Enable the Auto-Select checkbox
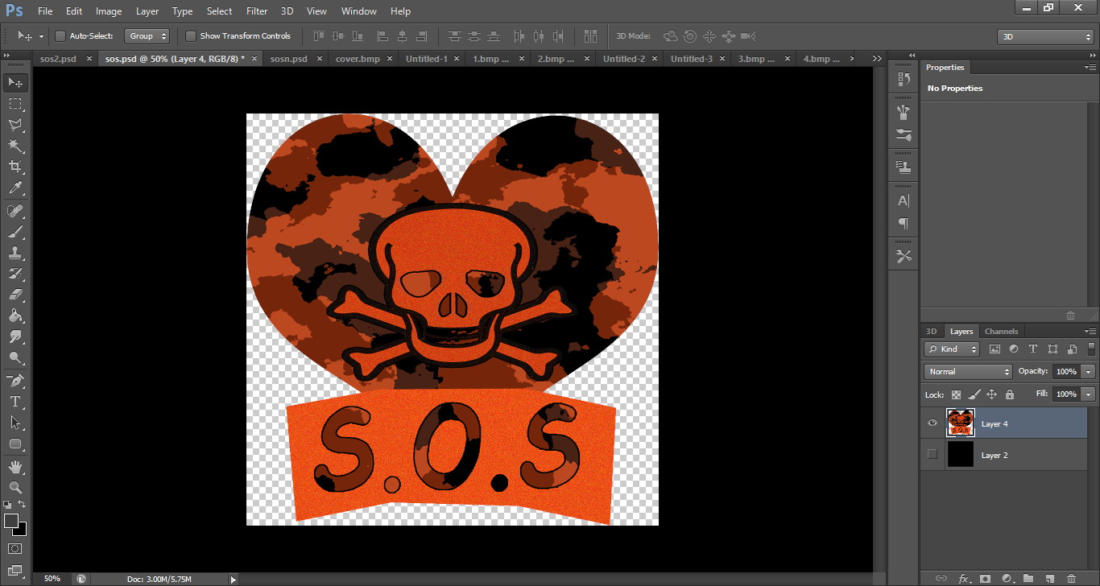This screenshot has height=586, width=1100. tap(60, 36)
